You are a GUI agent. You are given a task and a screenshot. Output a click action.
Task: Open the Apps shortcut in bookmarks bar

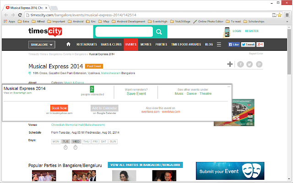[9, 22]
